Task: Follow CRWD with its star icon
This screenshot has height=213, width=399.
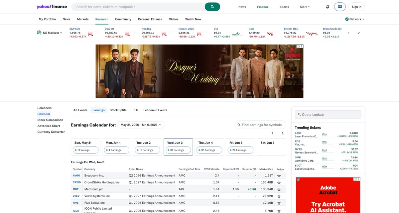Action: coord(279,183)
